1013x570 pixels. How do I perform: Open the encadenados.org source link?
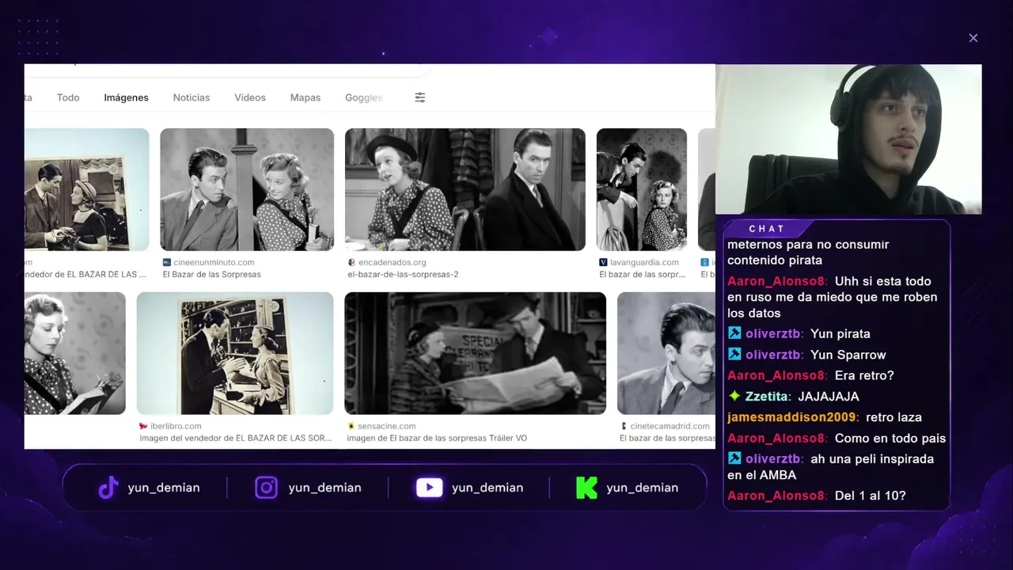tap(393, 262)
